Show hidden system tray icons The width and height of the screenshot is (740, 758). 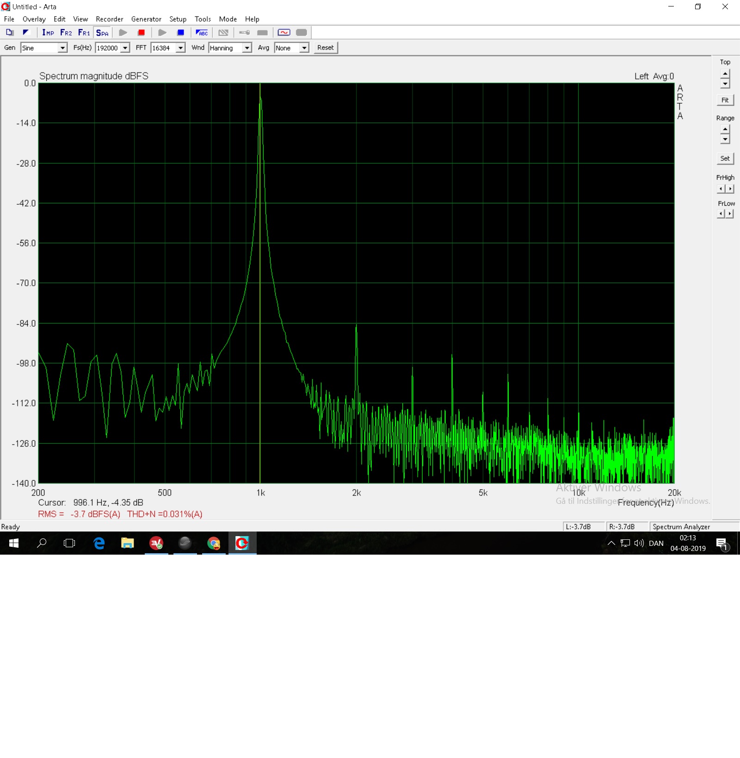(x=611, y=543)
